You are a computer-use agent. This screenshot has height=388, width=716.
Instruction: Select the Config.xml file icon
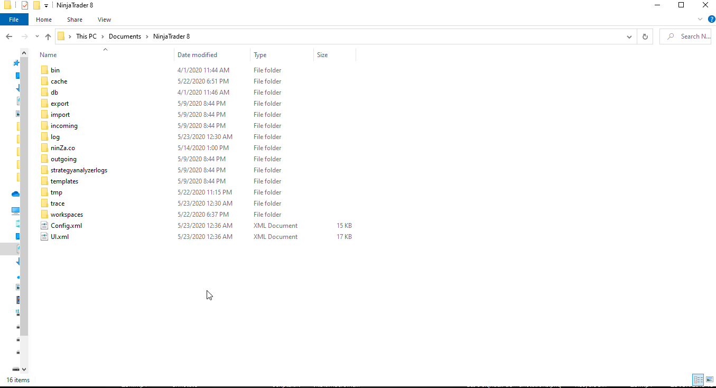44,226
